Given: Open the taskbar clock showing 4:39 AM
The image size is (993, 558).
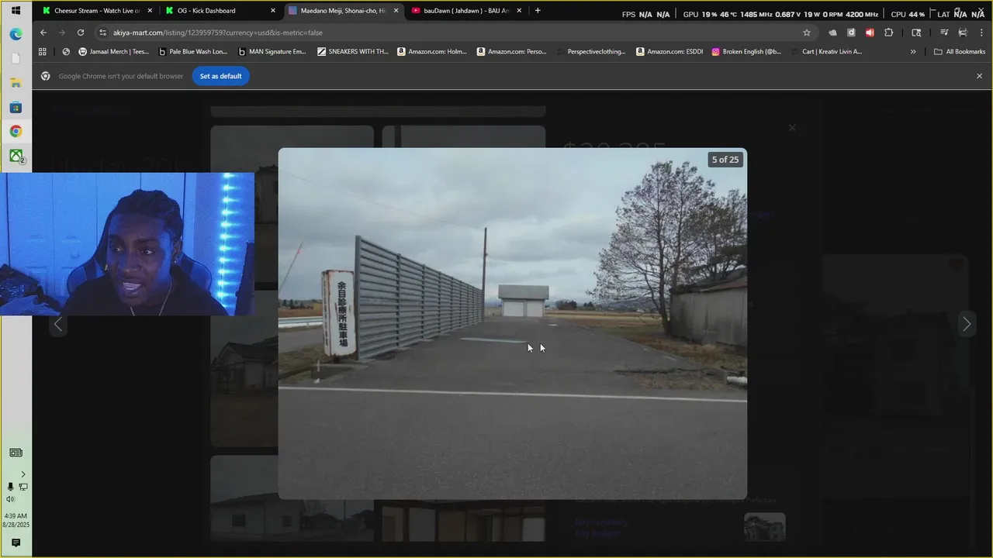Looking at the screenshot, I should click(16, 520).
